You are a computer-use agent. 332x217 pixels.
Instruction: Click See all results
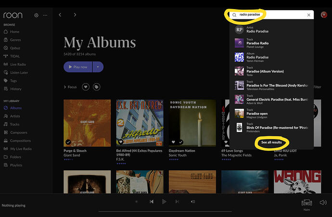[x=271, y=142]
